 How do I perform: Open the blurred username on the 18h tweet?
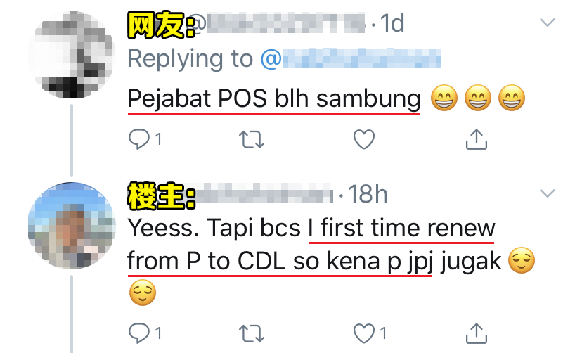click(x=264, y=193)
